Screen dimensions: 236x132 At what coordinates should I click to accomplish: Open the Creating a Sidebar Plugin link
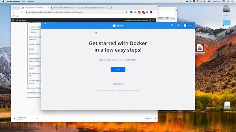(x=35, y=67)
